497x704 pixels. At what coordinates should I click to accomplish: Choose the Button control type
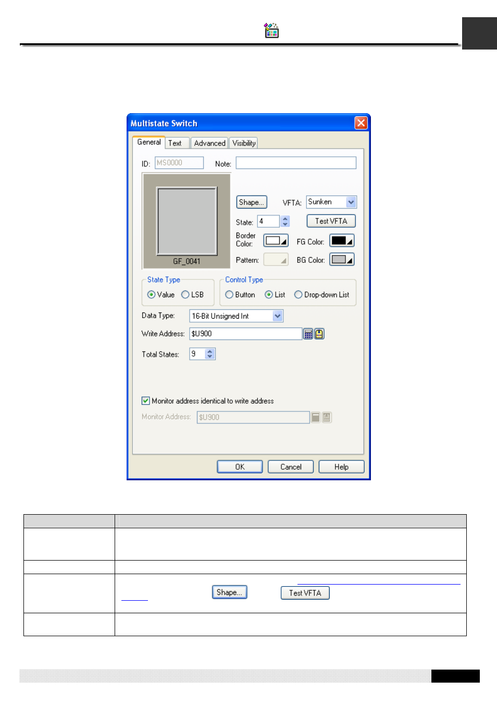pyautogui.click(x=229, y=295)
